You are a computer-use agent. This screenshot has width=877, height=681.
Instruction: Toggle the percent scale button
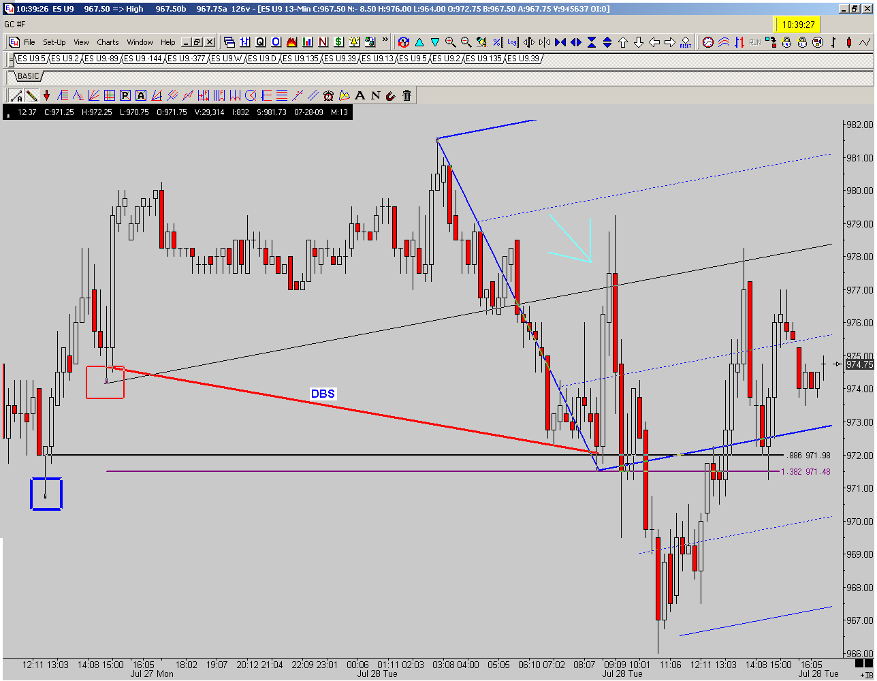(x=498, y=42)
